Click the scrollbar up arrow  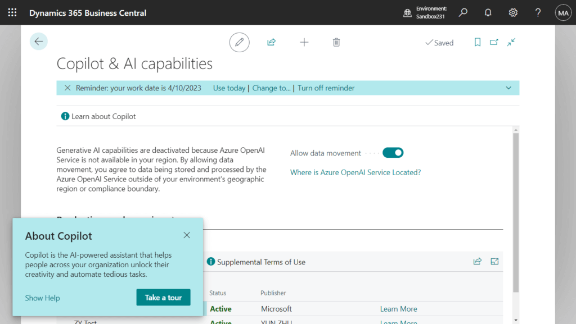(x=516, y=130)
